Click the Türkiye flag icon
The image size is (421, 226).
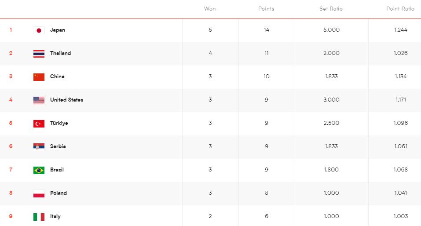point(39,124)
